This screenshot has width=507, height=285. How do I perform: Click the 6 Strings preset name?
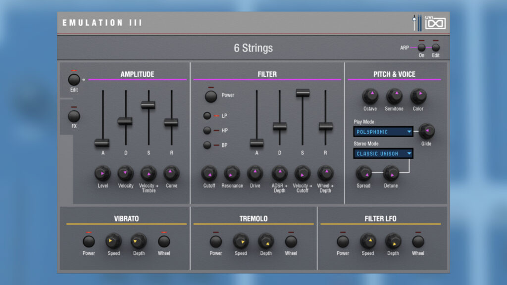click(253, 48)
